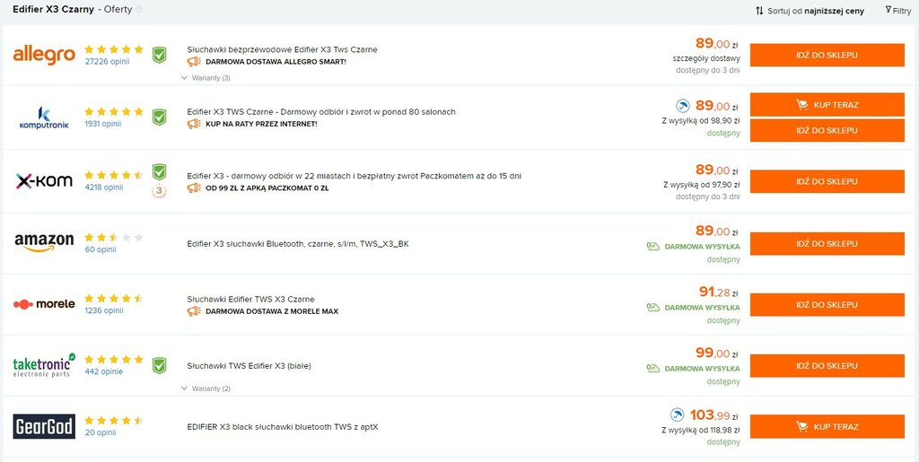The width and height of the screenshot is (919, 462).
Task: Click the 91,28 zł Morele price
Action: (719, 292)
